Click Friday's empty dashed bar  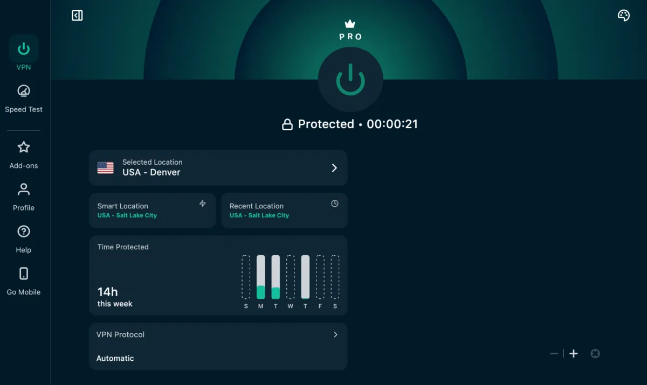point(320,277)
